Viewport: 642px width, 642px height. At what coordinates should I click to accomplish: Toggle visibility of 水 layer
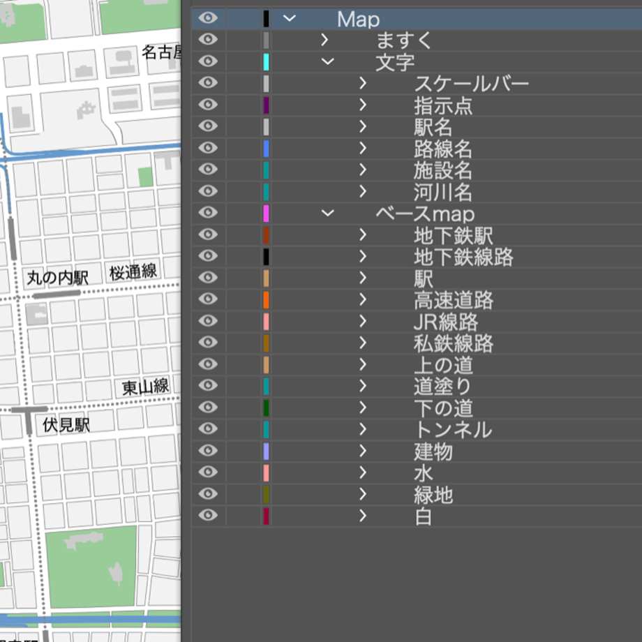(x=208, y=472)
